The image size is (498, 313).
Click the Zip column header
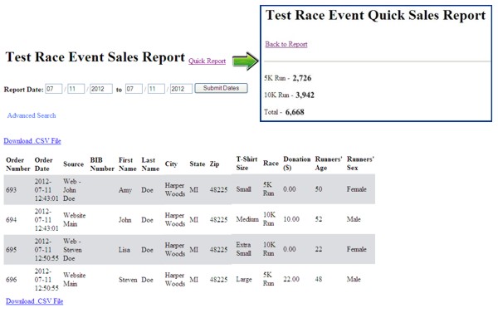tap(214, 164)
